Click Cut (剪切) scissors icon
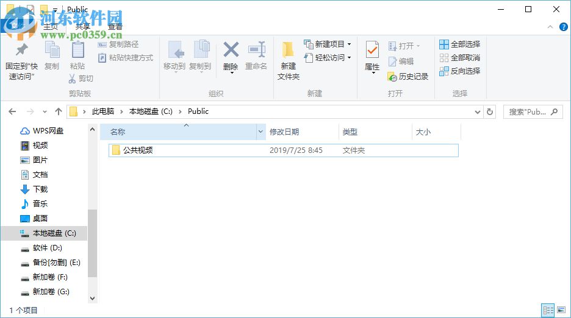This screenshot has height=318, width=571. click(x=72, y=79)
